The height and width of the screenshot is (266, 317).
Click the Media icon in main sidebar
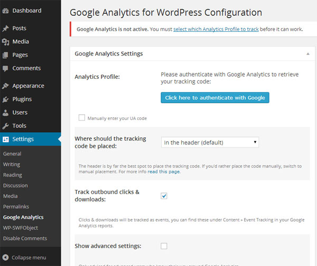tap(5, 42)
